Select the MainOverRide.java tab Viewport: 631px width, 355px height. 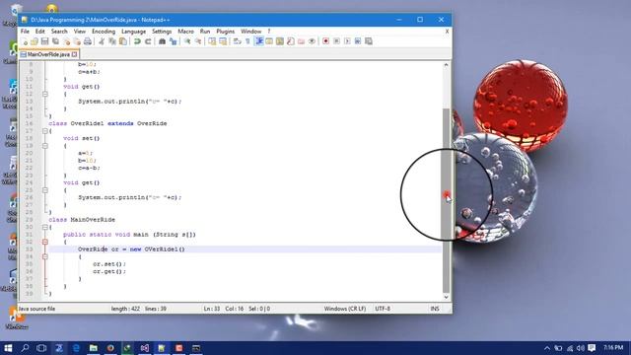tap(48, 54)
